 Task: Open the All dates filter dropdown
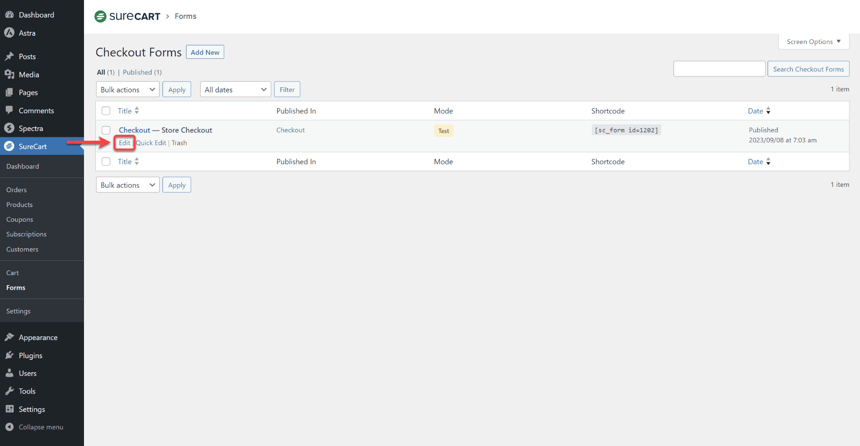point(235,89)
